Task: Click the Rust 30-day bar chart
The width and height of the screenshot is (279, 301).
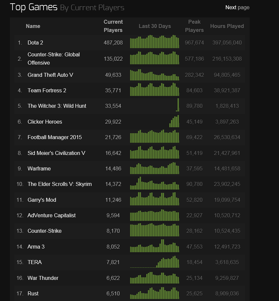Action: click(x=154, y=293)
